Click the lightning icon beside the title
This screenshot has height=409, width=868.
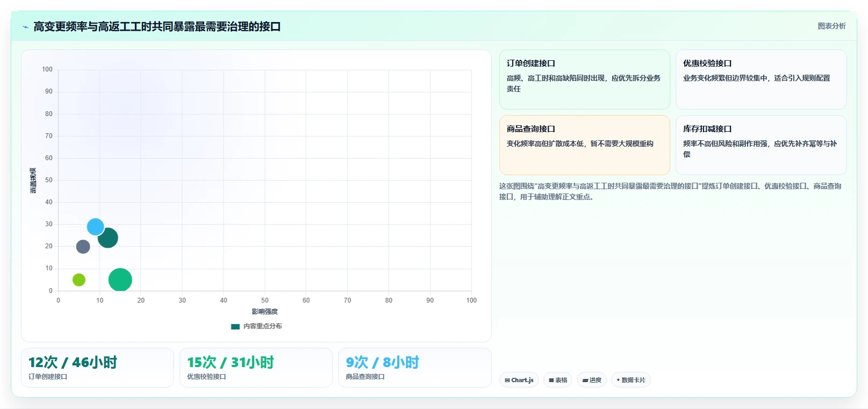[25, 27]
